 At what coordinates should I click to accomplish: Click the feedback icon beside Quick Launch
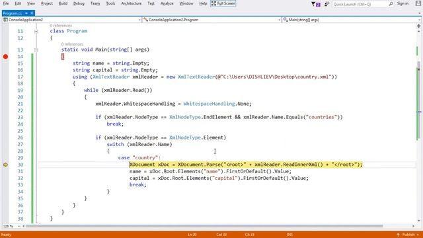tap(327, 4)
